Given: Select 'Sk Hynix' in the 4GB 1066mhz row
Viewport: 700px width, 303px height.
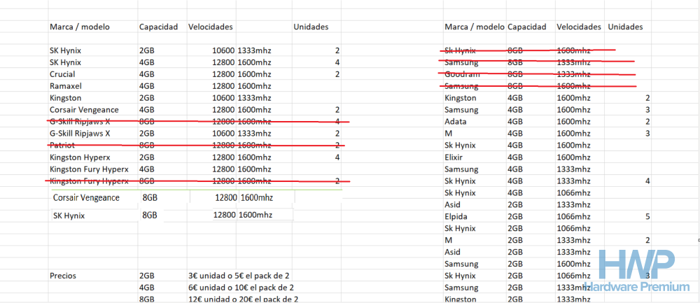Looking at the screenshot, I should point(460,192).
